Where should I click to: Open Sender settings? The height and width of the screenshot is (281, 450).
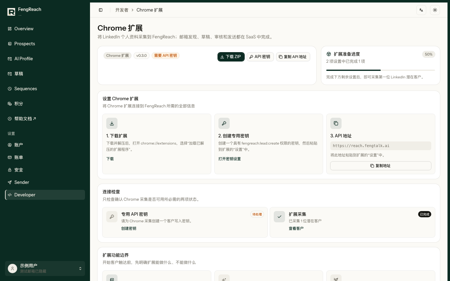point(45,182)
